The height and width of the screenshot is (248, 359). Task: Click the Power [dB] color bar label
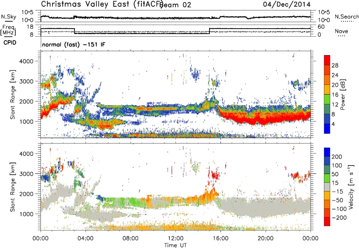(342, 94)
